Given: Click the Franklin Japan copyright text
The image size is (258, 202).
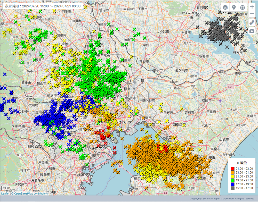Looking at the screenshot, I should pos(222,199).
